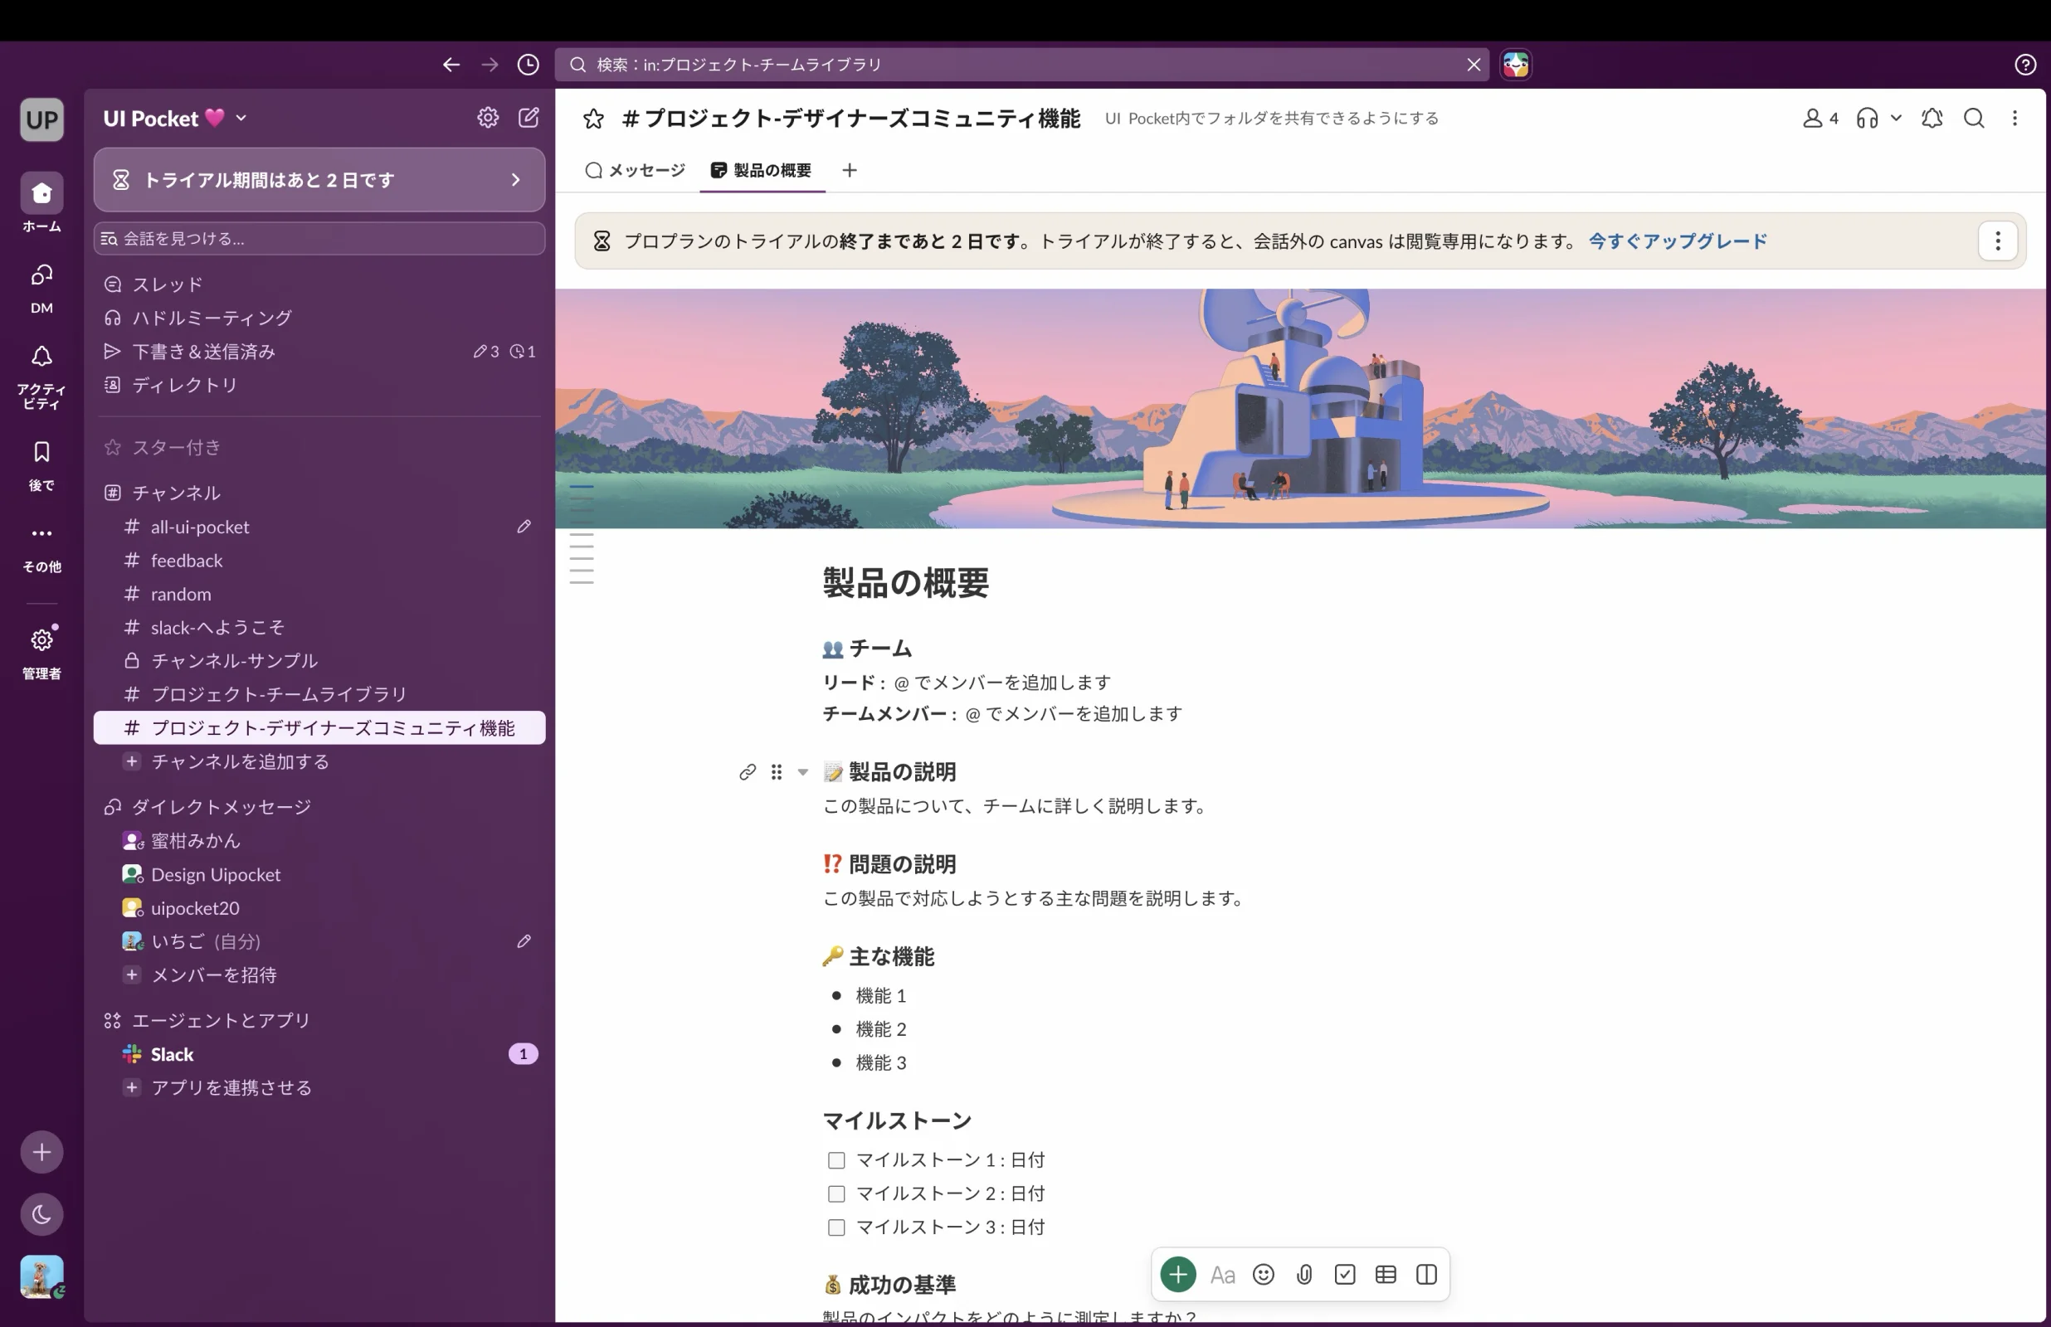Open all-ui-pocket channel
This screenshot has width=2051, height=1327.
tap(319, 527)
